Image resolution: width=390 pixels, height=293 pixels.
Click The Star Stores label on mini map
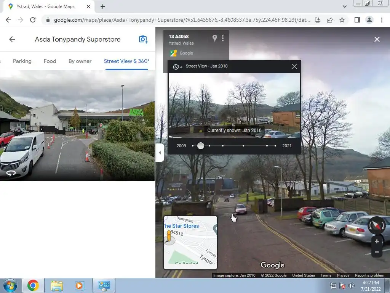[x=181, y=226]
